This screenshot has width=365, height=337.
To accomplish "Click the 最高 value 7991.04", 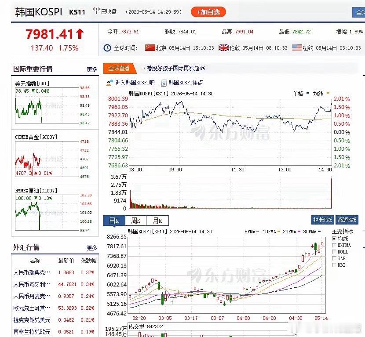I will (244, 32).
